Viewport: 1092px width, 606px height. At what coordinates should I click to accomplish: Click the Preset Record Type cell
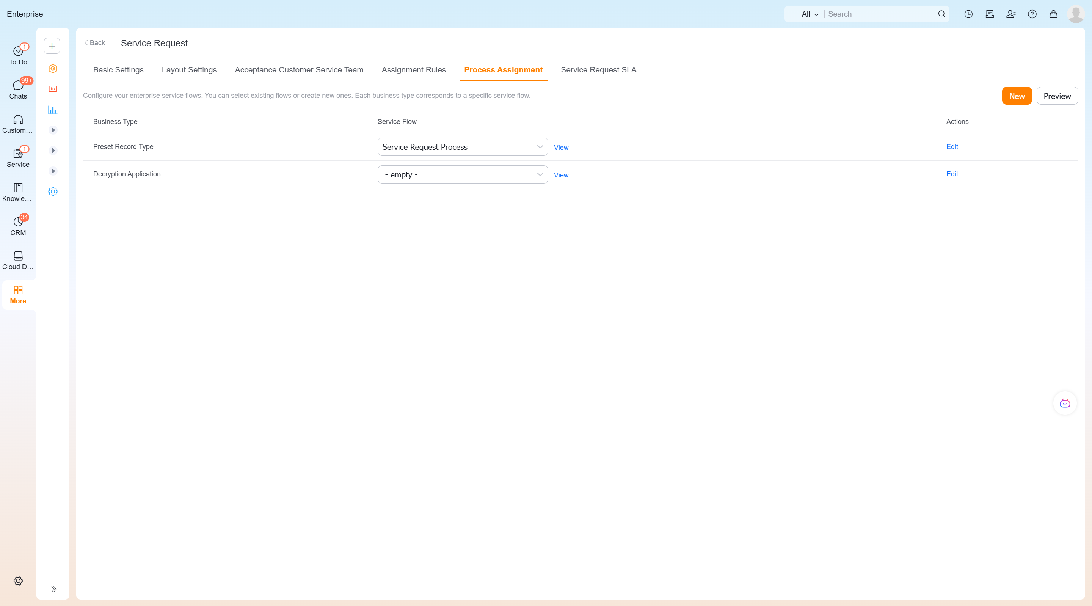point(123,146)
